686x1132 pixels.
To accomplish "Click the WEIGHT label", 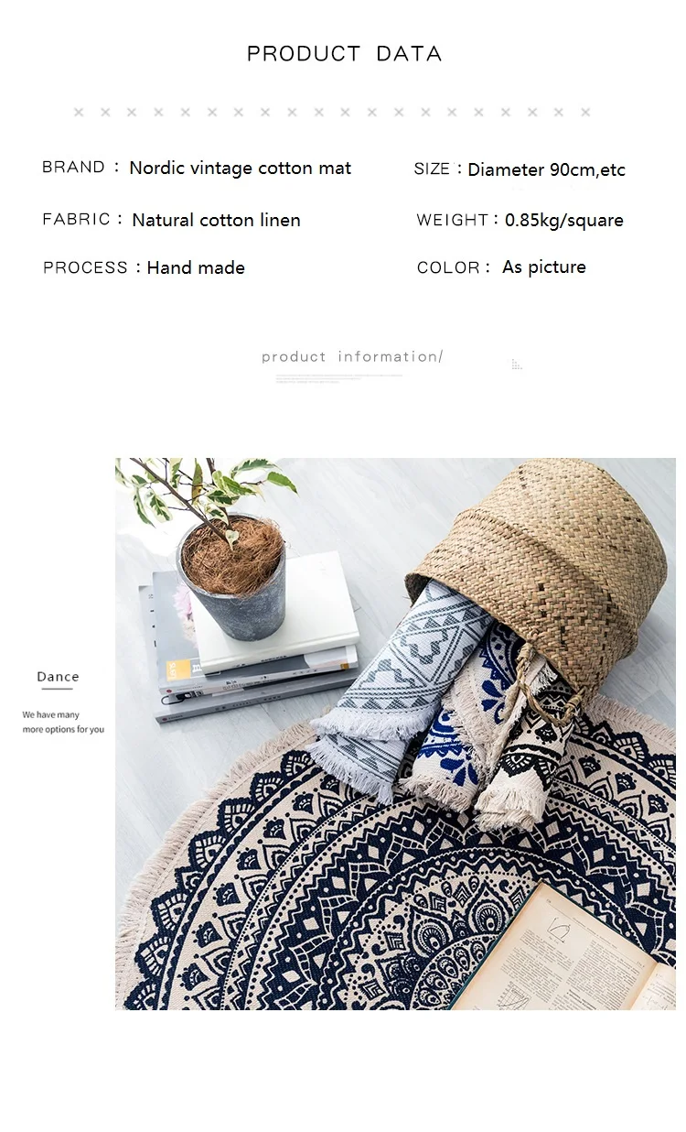I will tap(453, 220).
